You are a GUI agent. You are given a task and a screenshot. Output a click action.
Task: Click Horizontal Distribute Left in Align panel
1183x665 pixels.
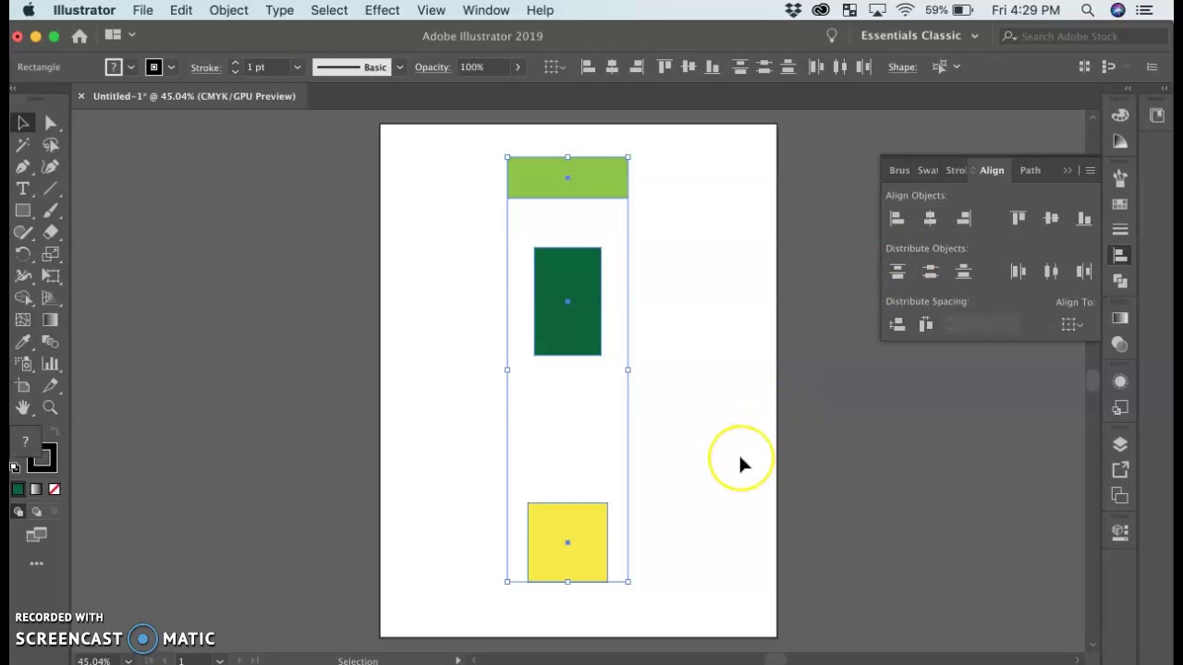click(1018, 272)
